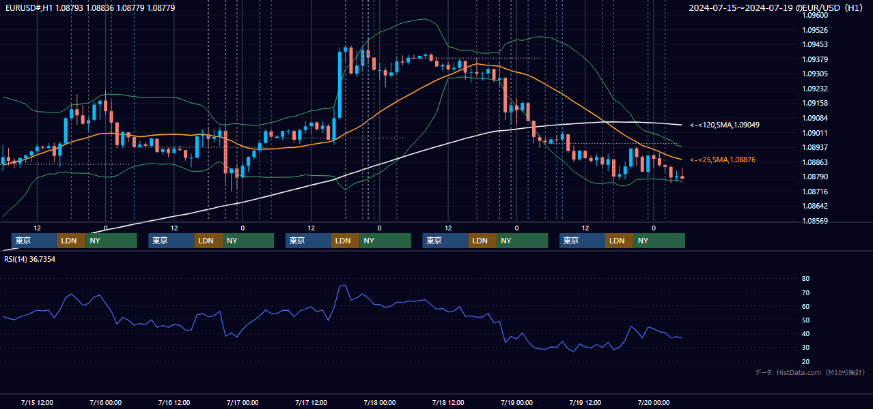Click price level 1.09084 on axis
This screenshot has width=873, height=409.
pos(814,118)
